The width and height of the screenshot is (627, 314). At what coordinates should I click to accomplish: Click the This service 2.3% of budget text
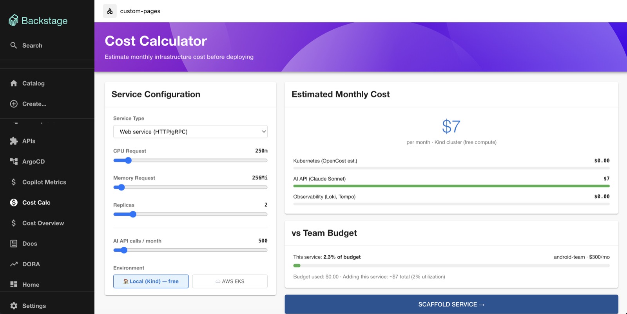(x=327, y=257)
